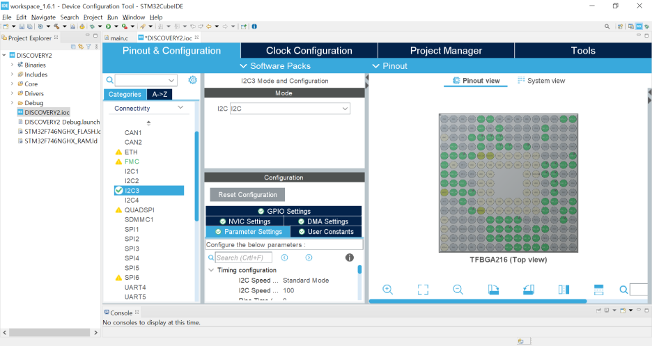
Task: Switch to System view
Action: [x=541, y=81]
